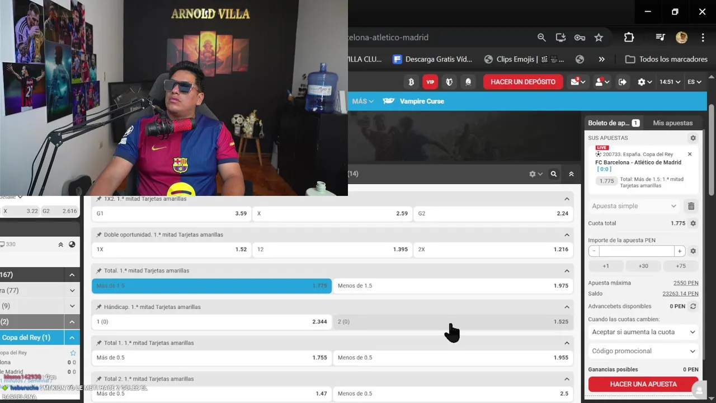Expand the Código promocional field
The width and height of the screenshot is (716, 403).
pos(643,351)
